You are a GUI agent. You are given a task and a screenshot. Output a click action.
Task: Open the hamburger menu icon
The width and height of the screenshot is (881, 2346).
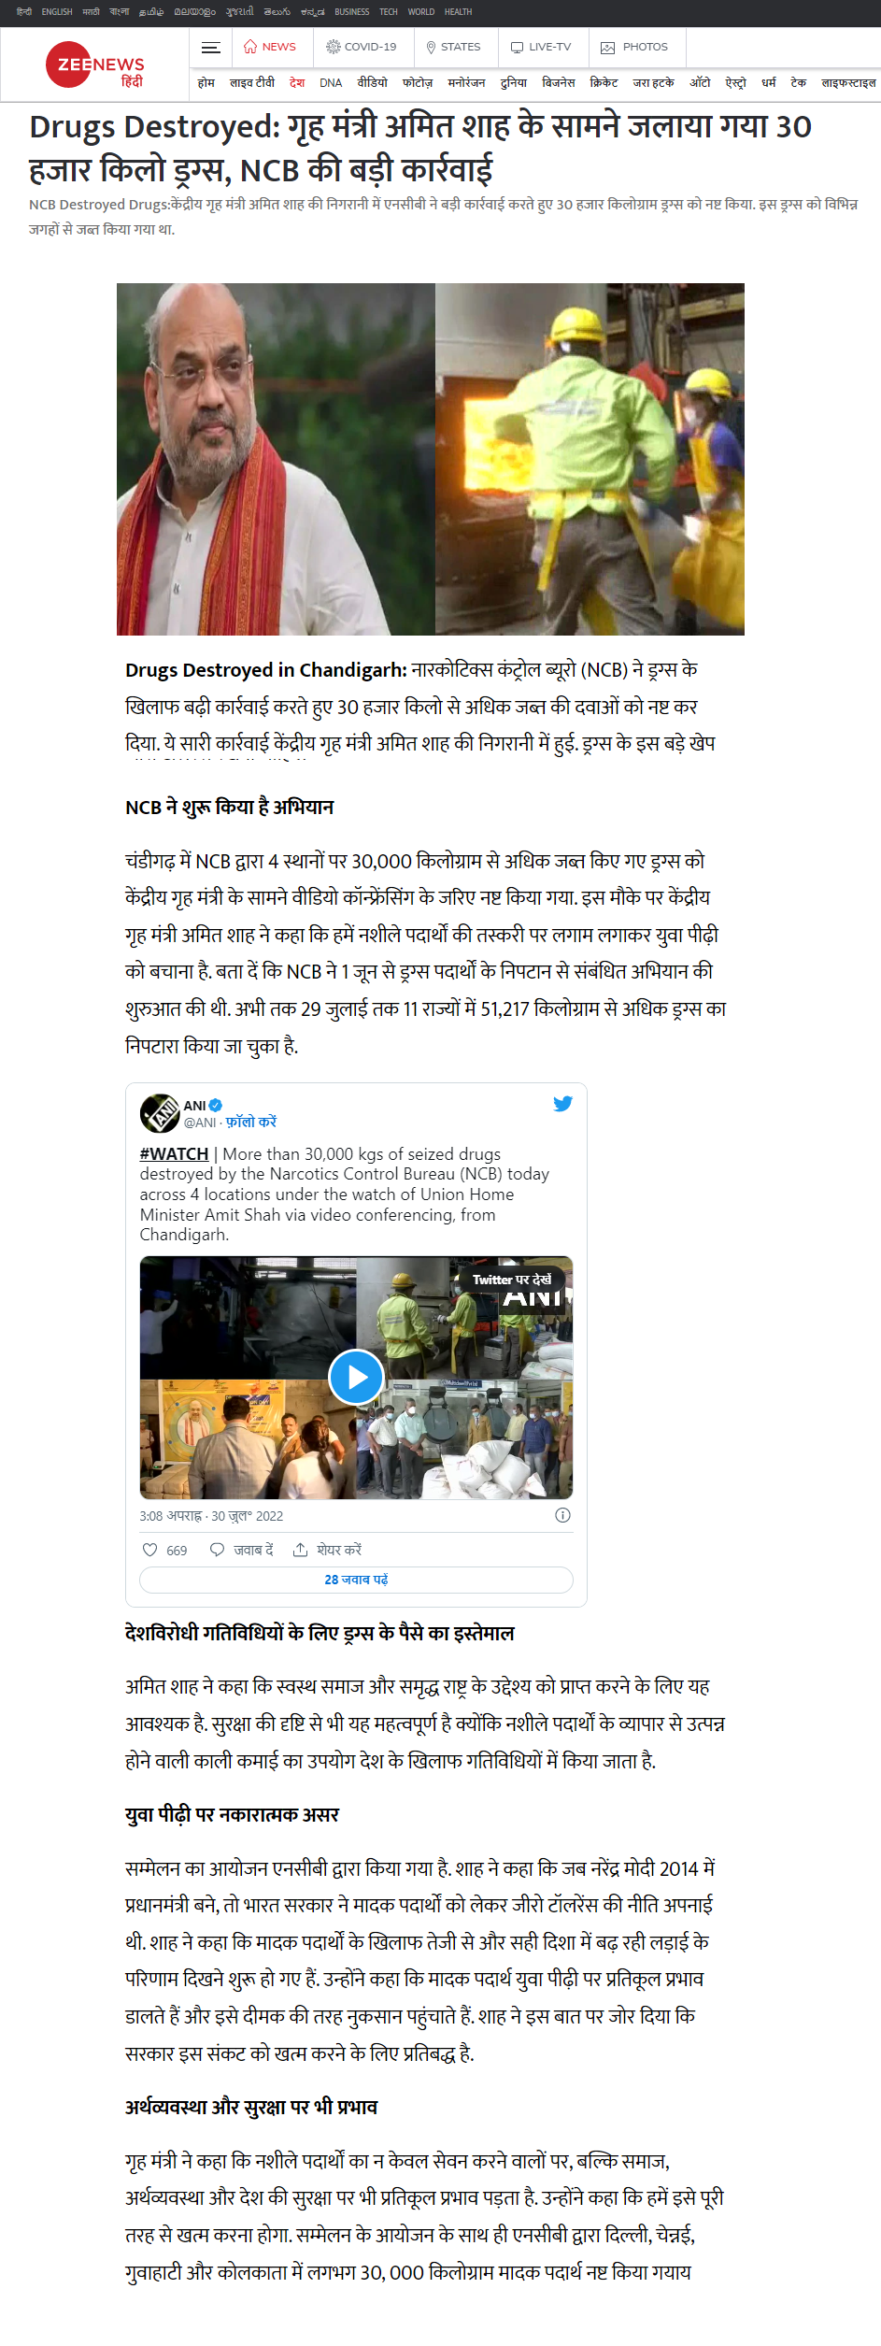211,48
